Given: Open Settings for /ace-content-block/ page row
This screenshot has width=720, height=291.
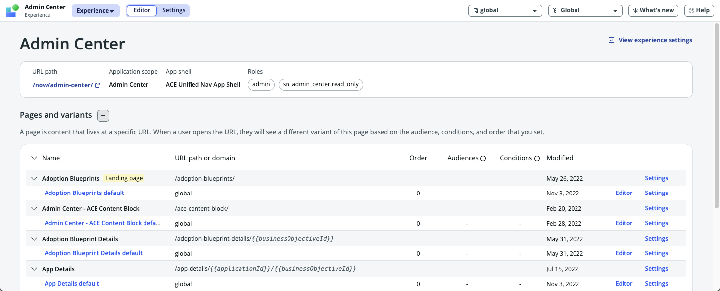Looking at the screenshot, I should [656, 208].
